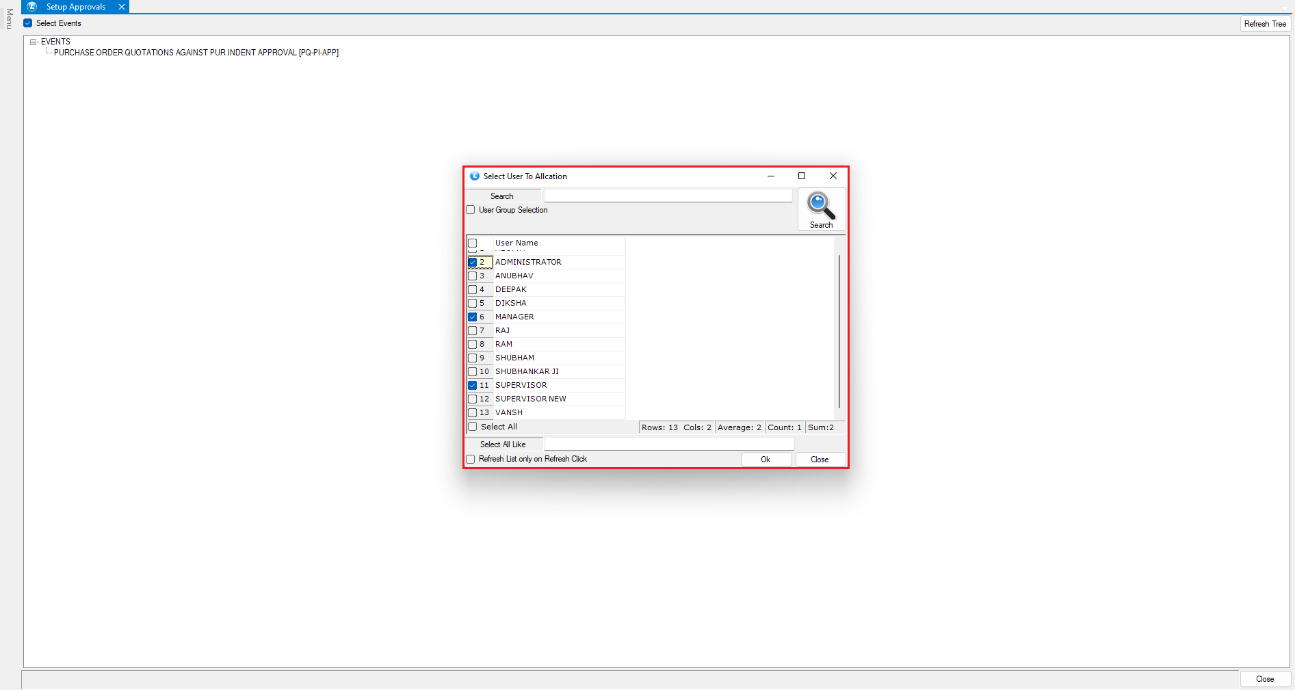Collapse the EVENTS tree node
Screen dimensions: 1295x690
pos(33,42)
